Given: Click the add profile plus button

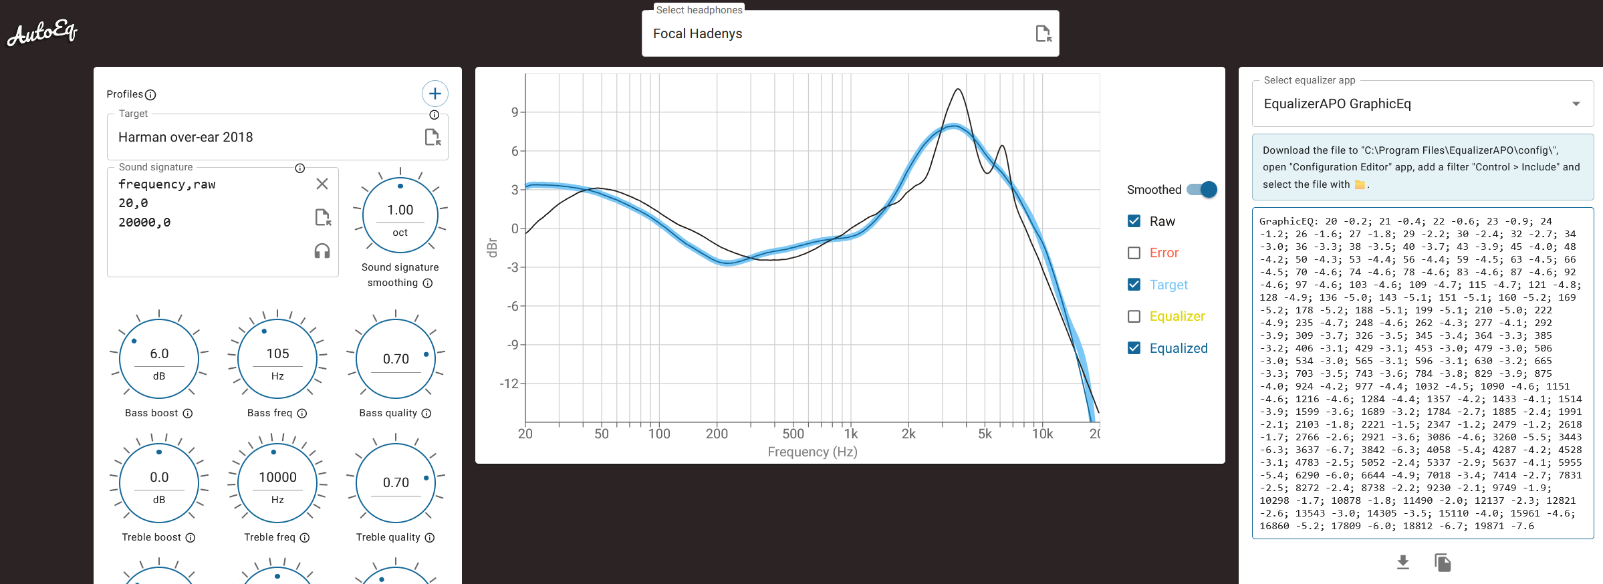Looking at the screenshot, I should pos(435,94).
